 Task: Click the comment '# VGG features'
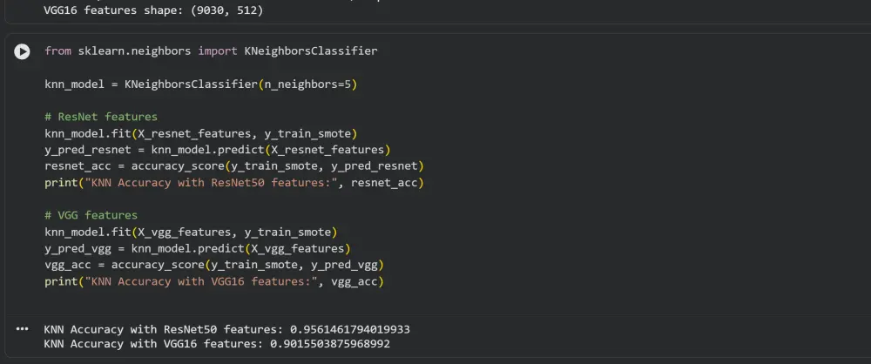coord(91,215)
